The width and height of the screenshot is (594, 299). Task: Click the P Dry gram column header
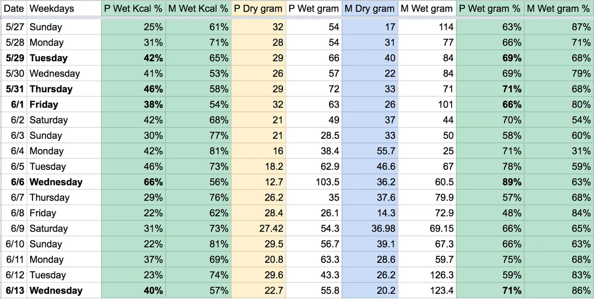(258, 8)
